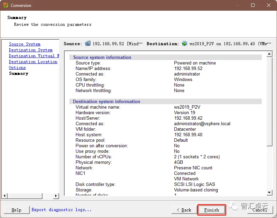Click 'Volume-based cloning' storage value
The width and height of the screenshot is (277, 218).
click(196, 190)
